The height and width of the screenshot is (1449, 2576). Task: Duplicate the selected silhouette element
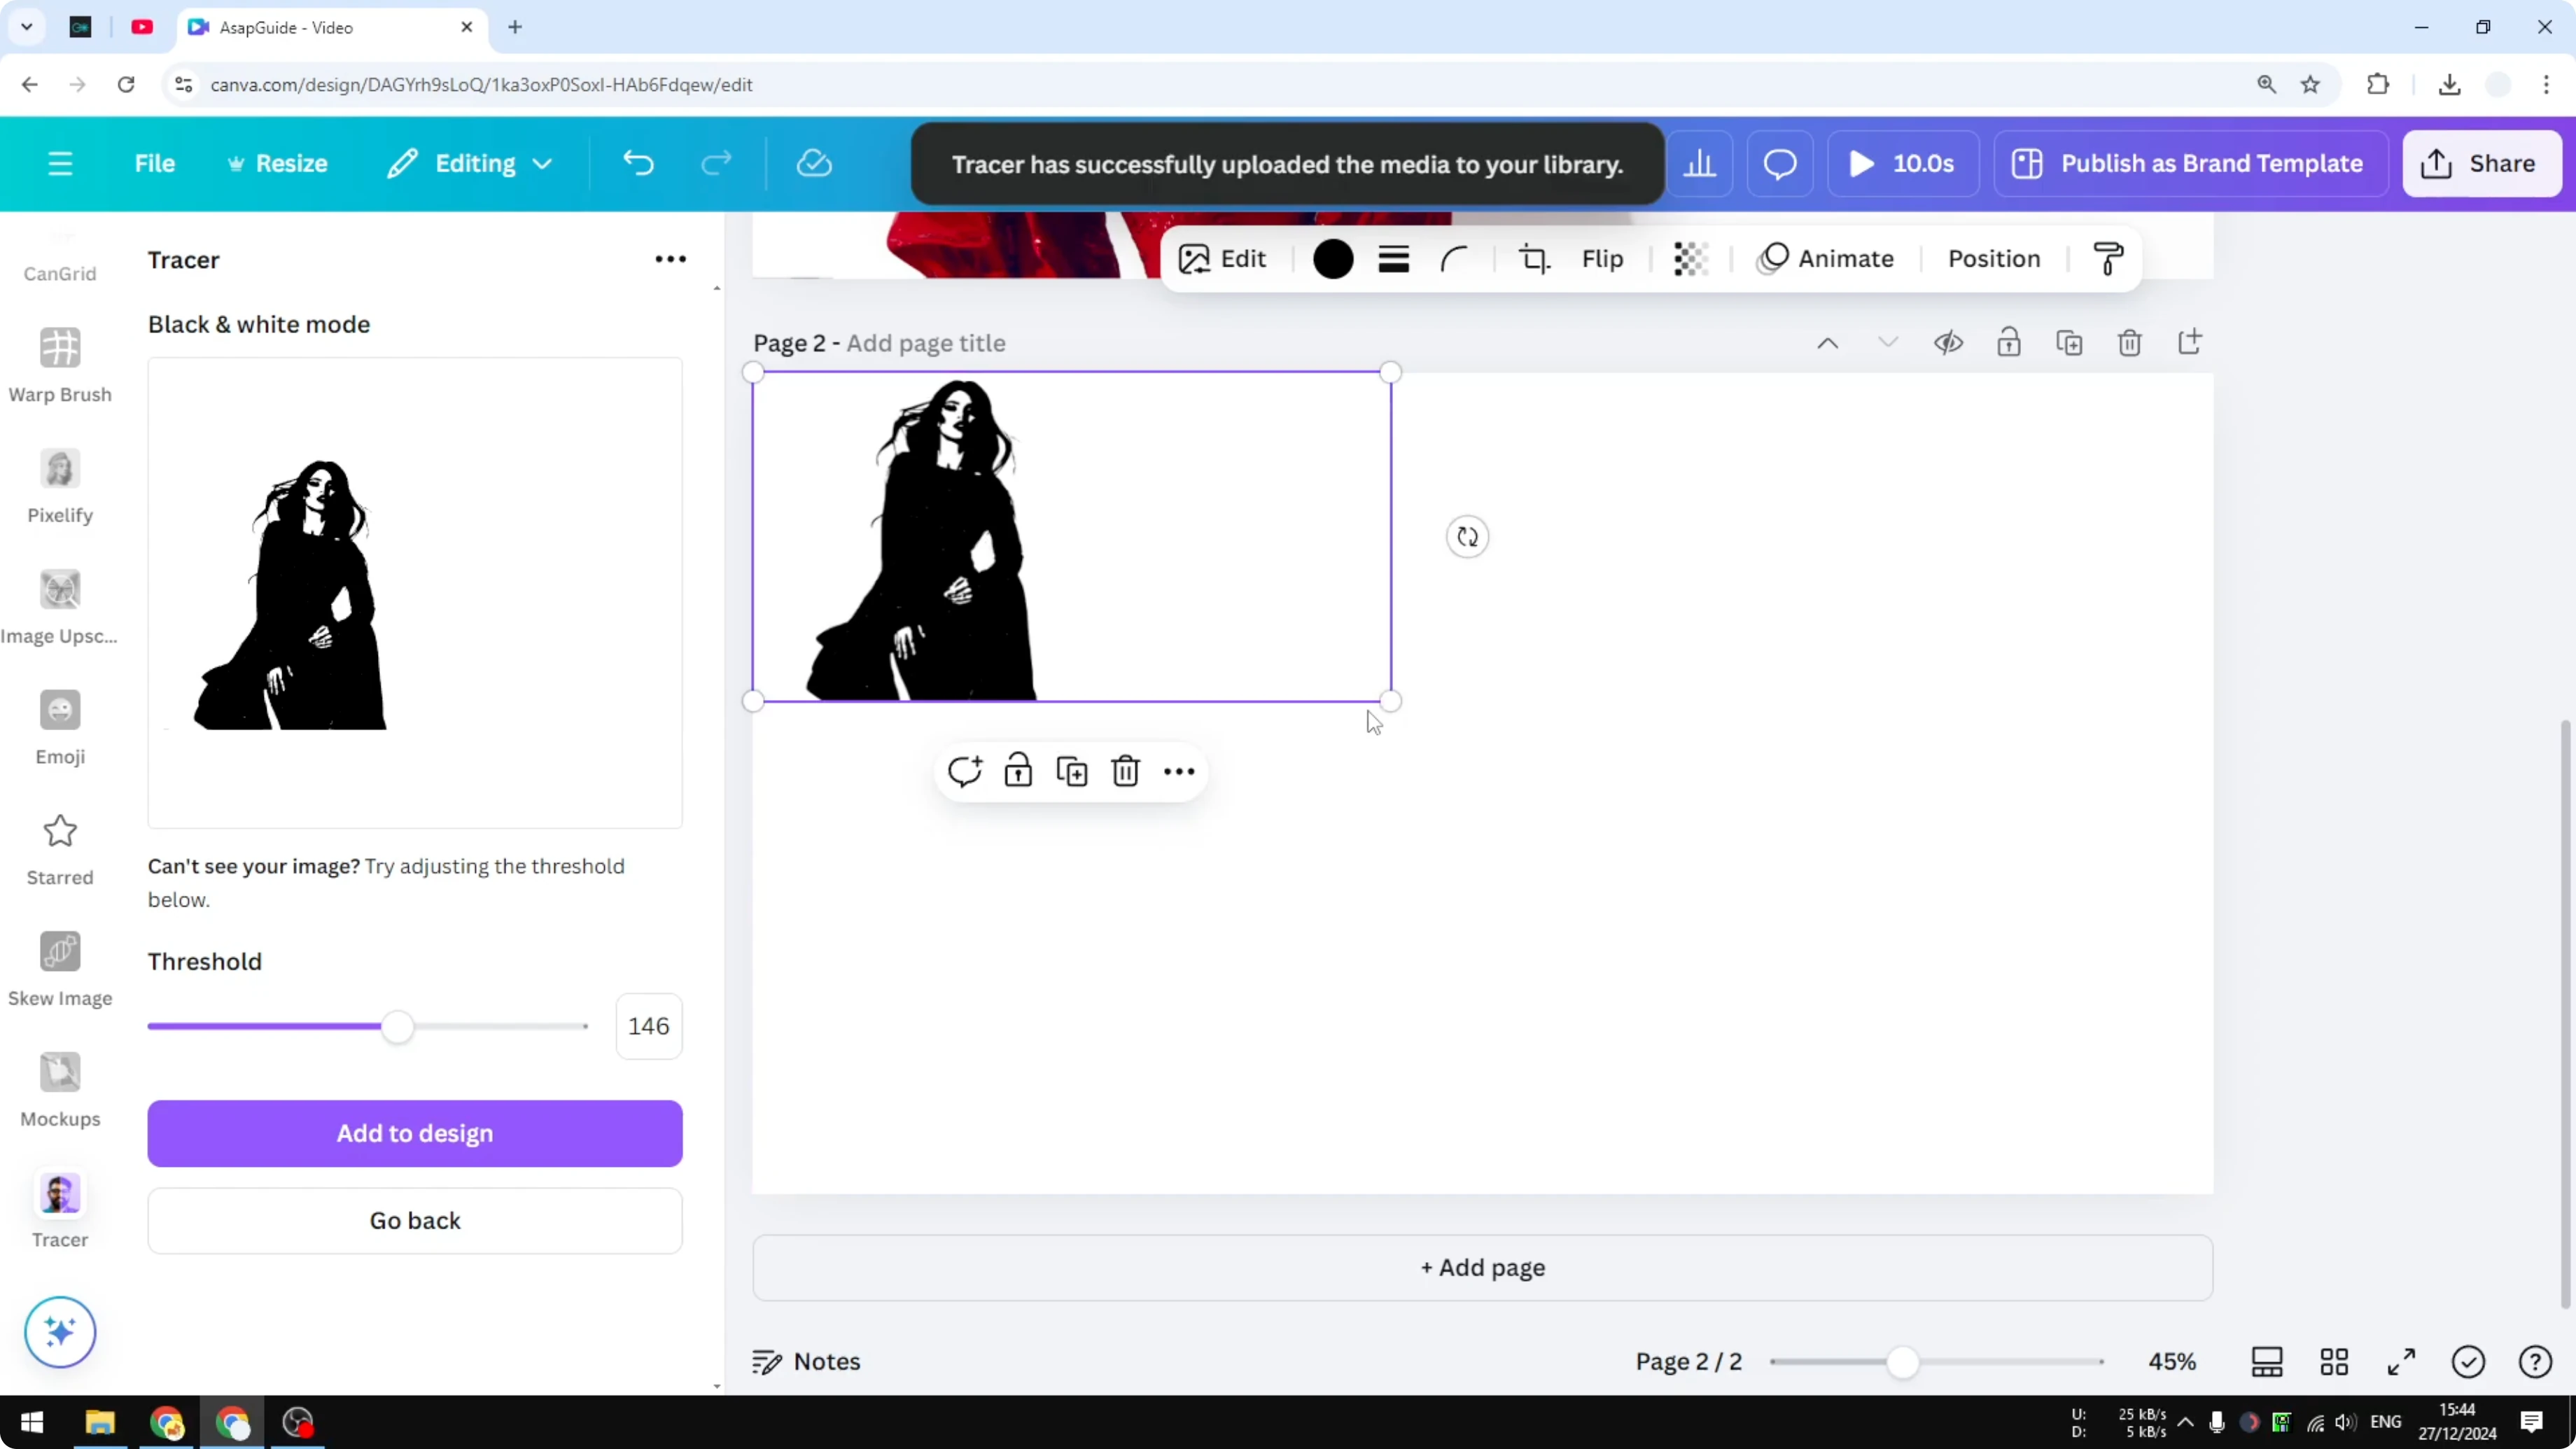pos(1070,770)
